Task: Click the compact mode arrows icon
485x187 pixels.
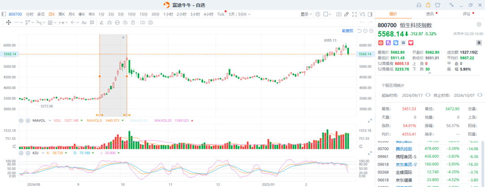Action: [x=452, y=5]
